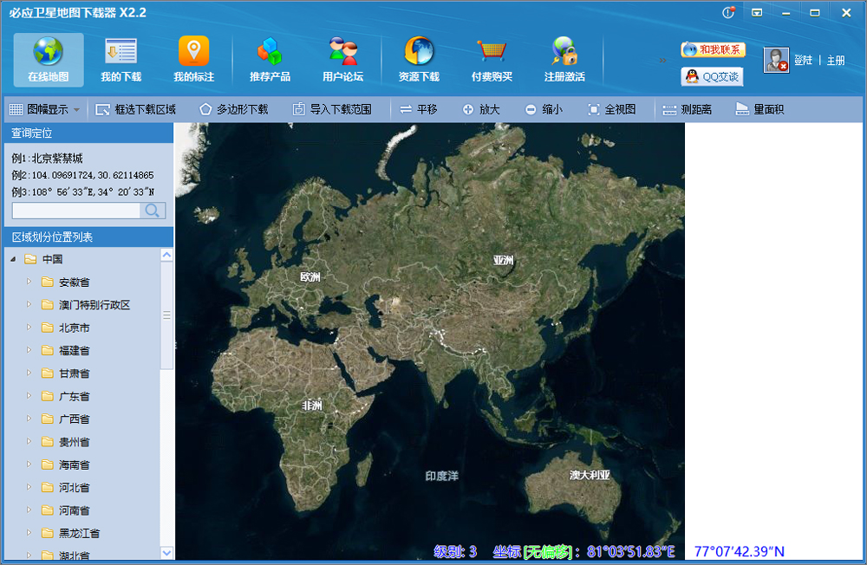Collapse the 中国 tree node

click(x=13, y=260)
